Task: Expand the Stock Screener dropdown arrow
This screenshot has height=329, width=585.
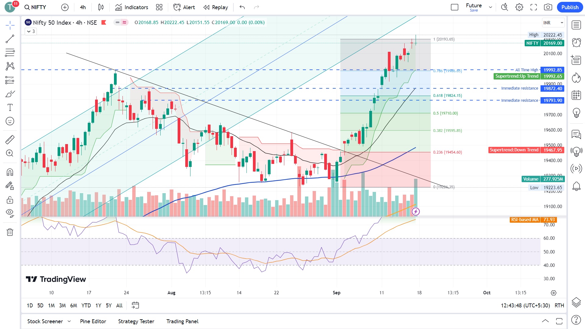Action: [x=69, y=321]
